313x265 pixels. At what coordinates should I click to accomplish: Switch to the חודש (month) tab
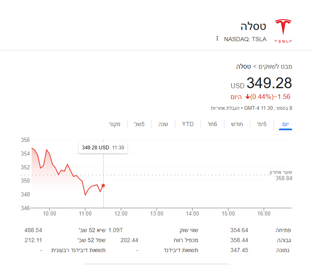[x=237, y=124]
